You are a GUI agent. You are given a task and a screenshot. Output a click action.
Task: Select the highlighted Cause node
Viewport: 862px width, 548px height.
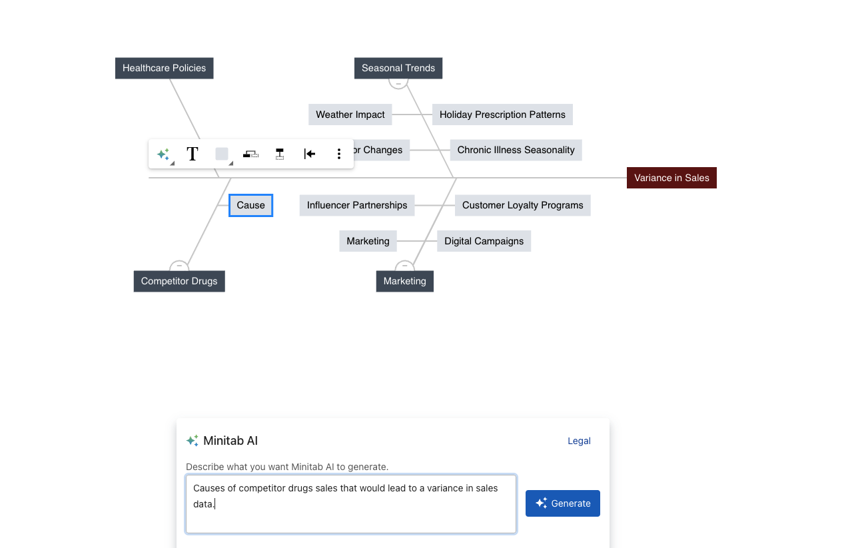pos(250,205)
